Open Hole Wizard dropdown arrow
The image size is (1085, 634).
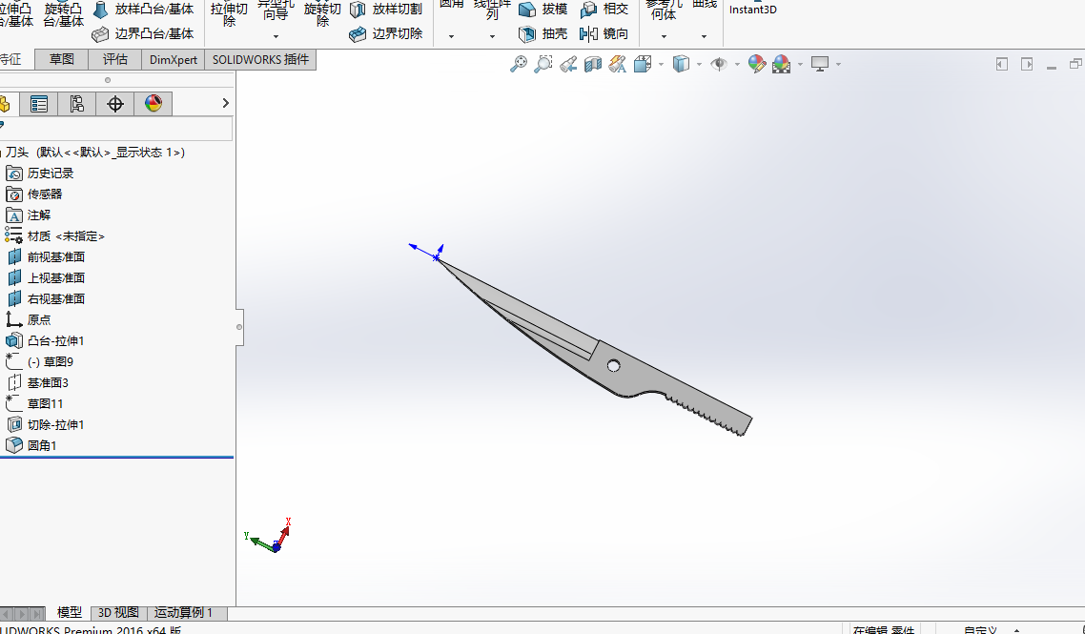tap(276, 36)
